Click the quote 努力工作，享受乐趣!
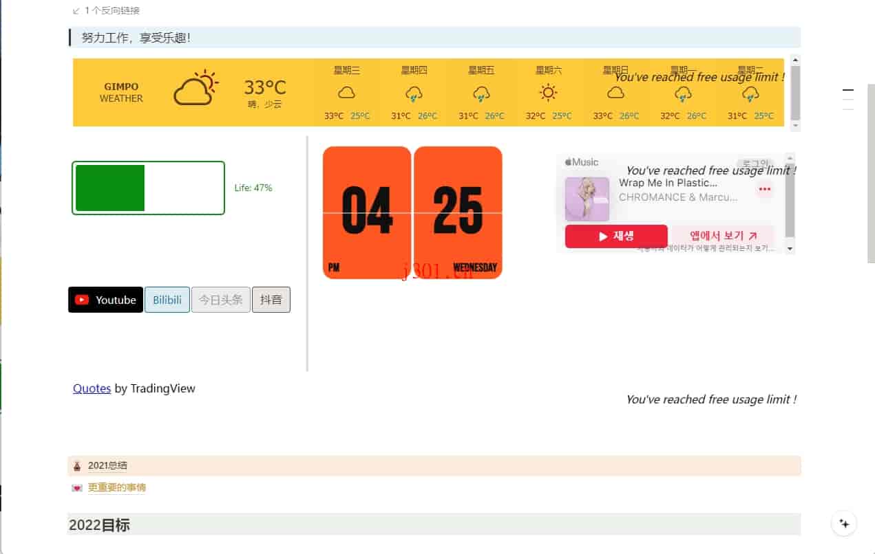Image resolution: width=875 pixels, height=554 pixels. point(136,38)
